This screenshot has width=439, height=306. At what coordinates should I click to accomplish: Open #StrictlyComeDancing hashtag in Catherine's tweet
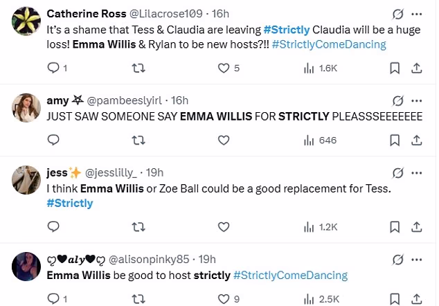click(x=329, y=44)
